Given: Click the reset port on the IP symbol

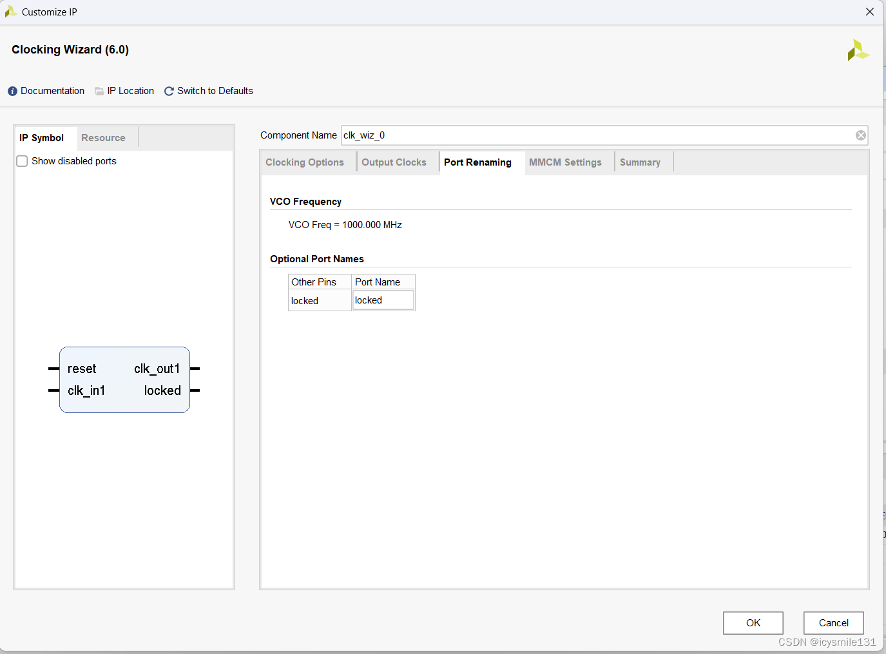Looking at the screenshot, I should coord(82,369).
